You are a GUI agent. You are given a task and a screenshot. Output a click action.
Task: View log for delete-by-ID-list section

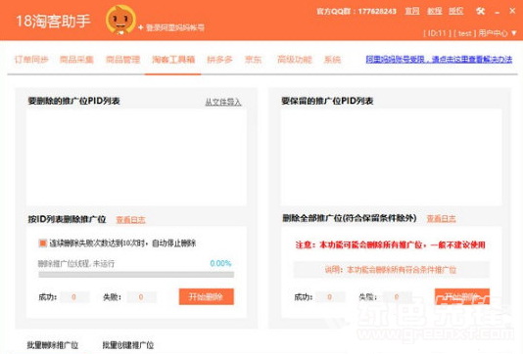click(130, 219)
